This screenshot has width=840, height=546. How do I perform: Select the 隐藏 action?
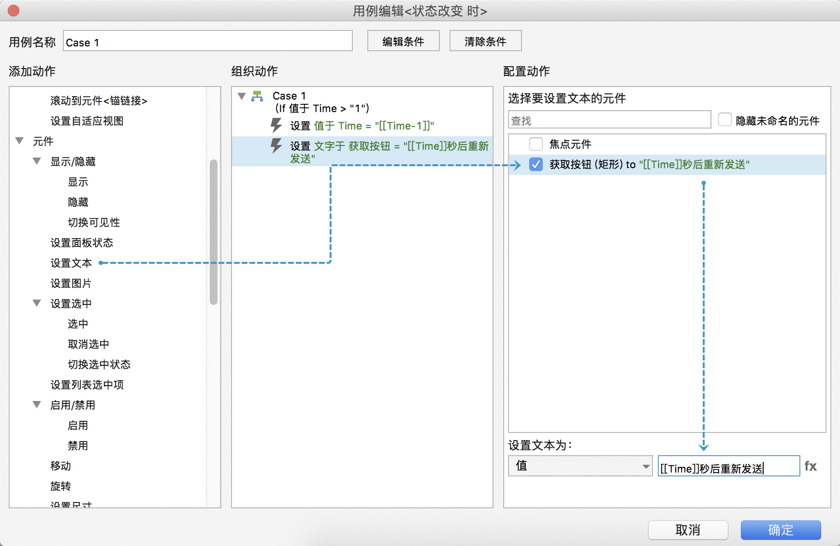pos(78,202)
